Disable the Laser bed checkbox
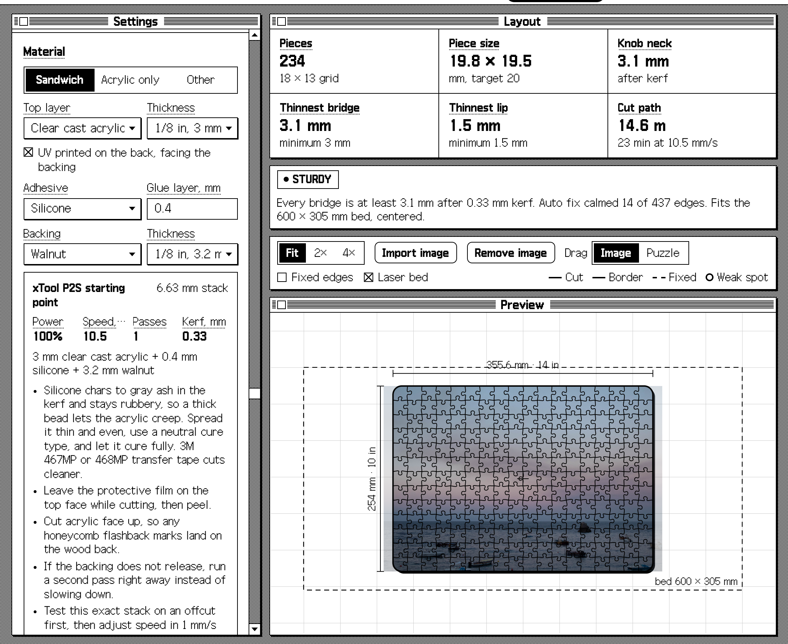Image resolution: width=788 pixels, height=644 pixels. tap(368, 278)
